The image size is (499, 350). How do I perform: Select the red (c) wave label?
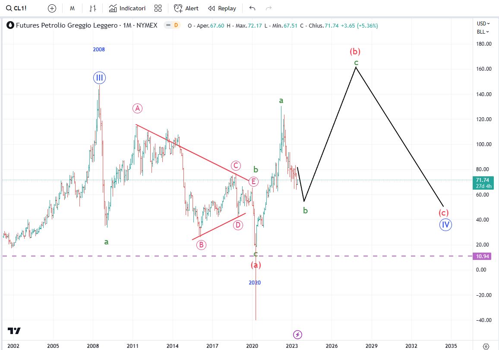(x=444, y=212)
